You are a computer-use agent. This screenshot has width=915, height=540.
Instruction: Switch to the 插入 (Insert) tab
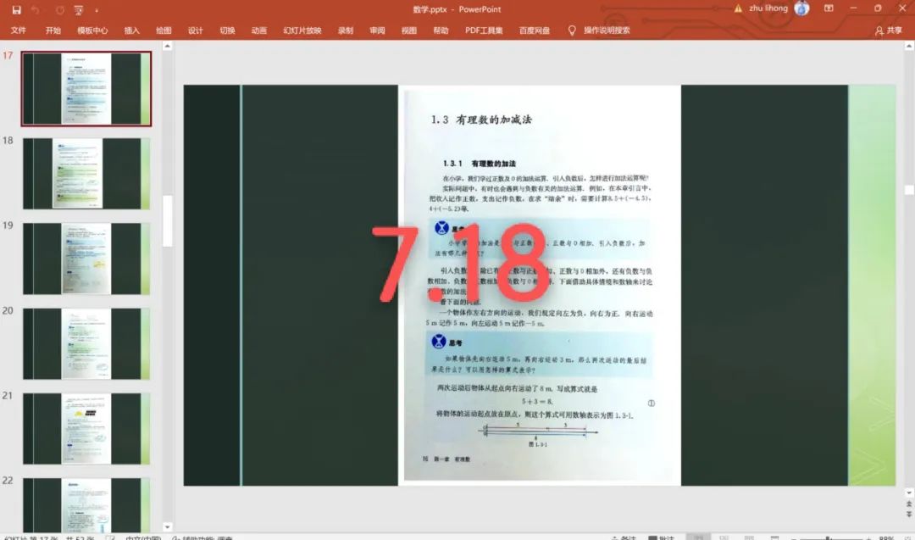pos(132,31)
